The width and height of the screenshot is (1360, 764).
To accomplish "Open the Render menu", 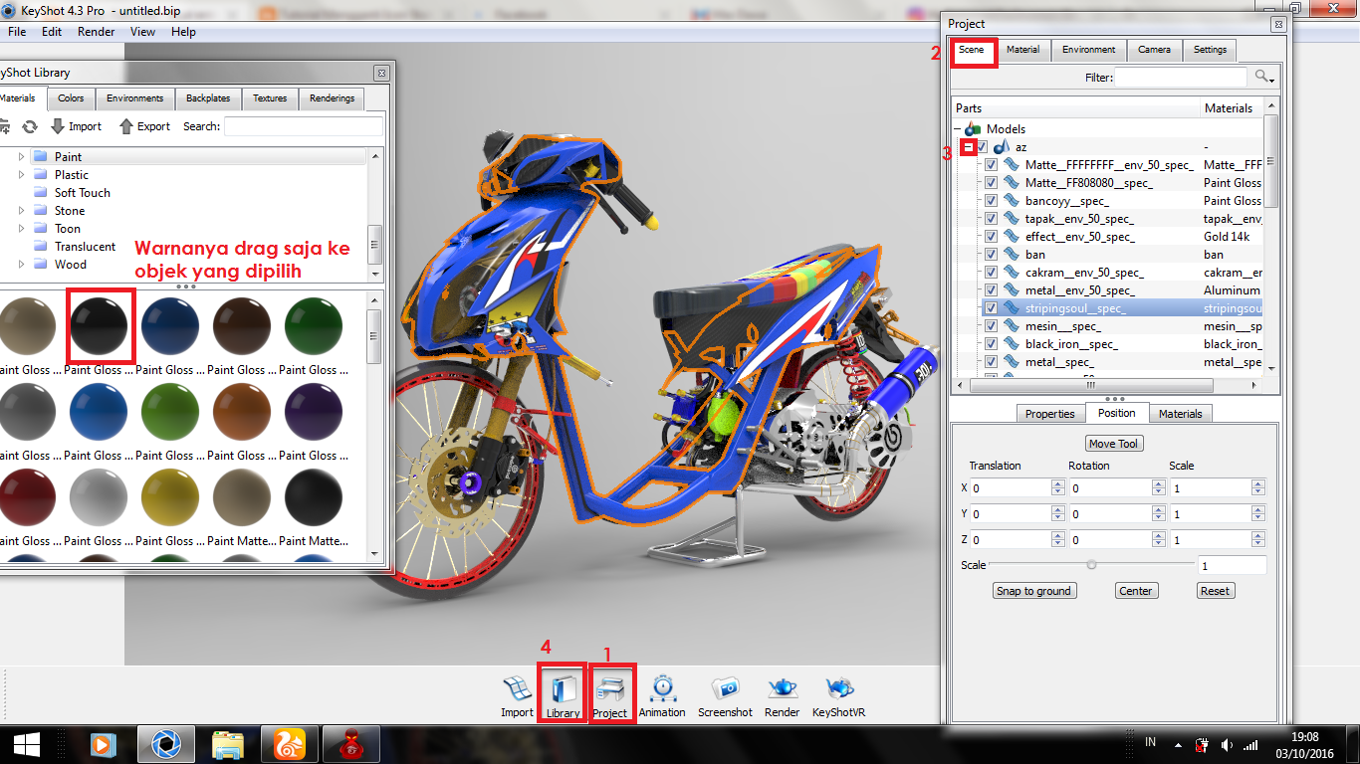I will [x=97, y=32].
